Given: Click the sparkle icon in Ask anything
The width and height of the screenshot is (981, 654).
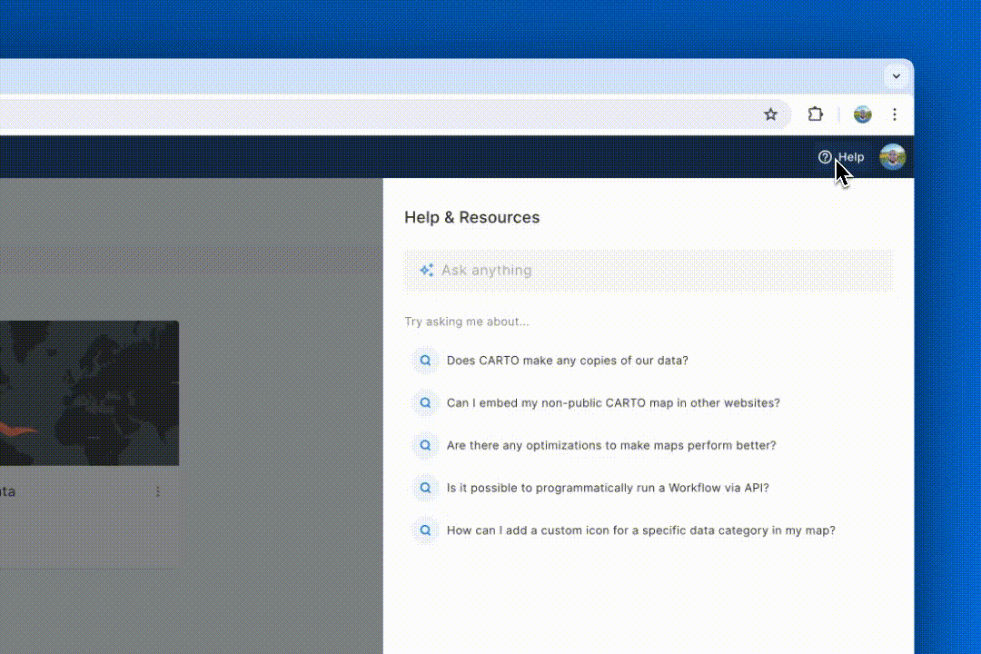Looking at the screenshot, I should pos(426,271).
